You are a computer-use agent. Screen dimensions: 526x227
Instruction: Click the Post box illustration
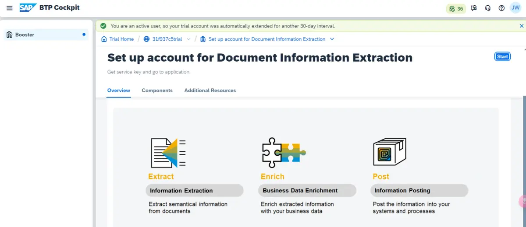[390, 152]
